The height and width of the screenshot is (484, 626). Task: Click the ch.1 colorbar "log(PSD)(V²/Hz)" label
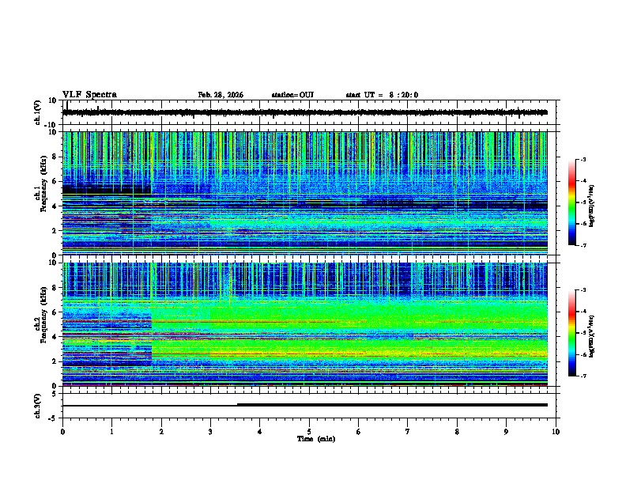(591, 206)
